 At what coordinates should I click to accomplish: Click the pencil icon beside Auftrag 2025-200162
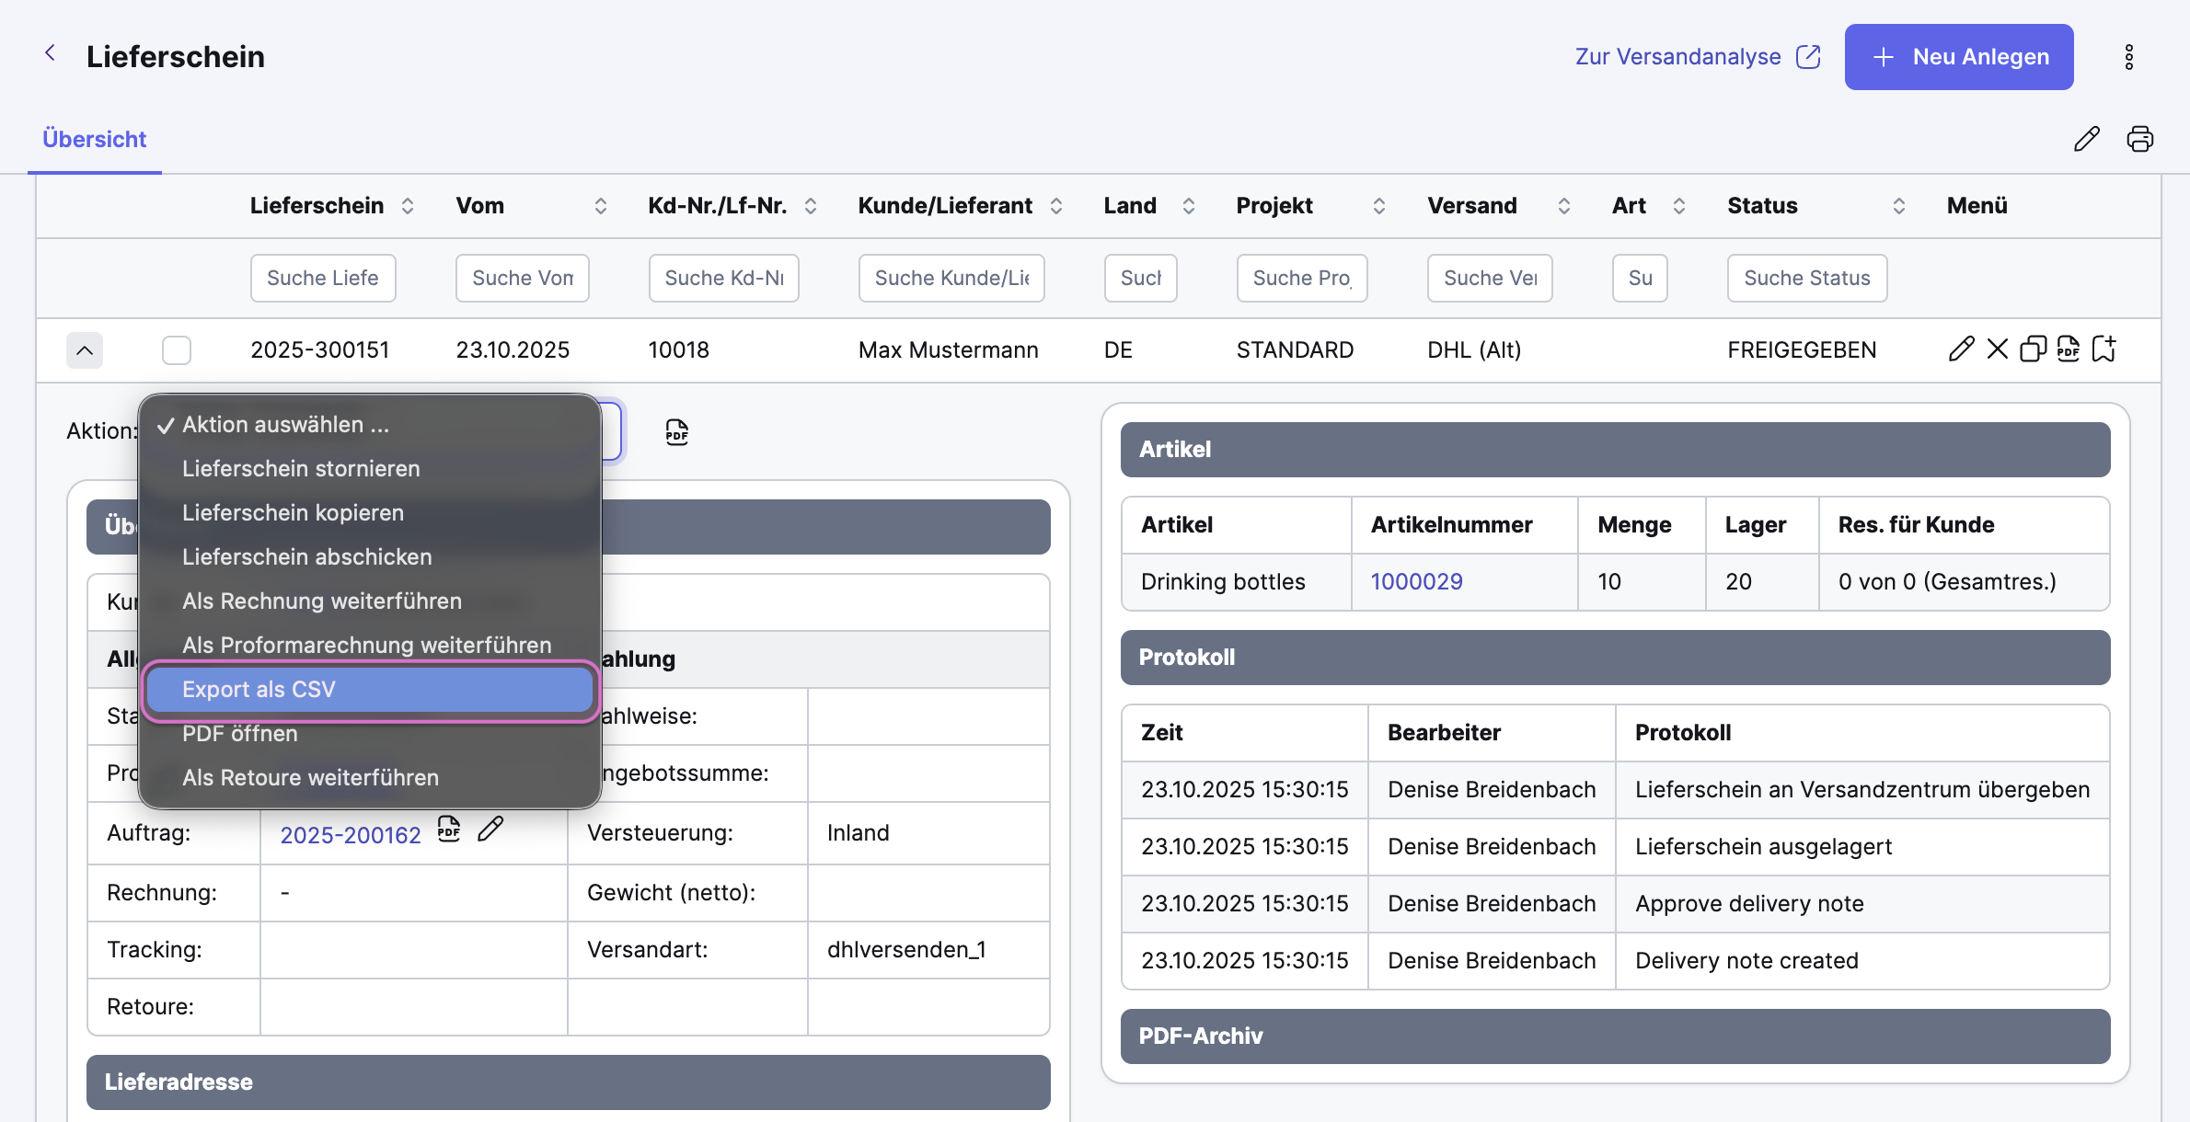[490, 830]
